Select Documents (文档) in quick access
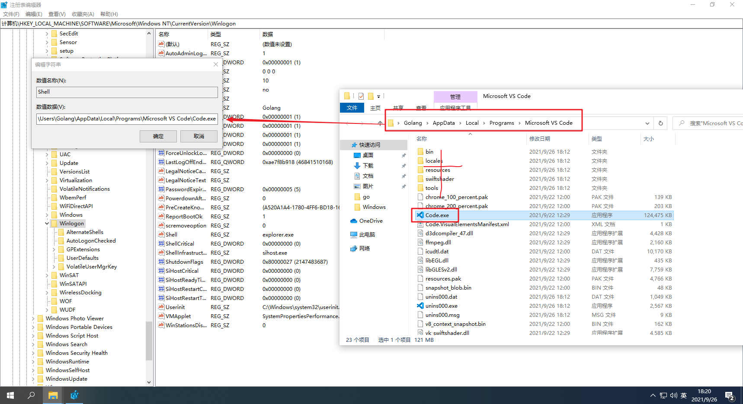This screenshot has height=404, width=743. 368,176
